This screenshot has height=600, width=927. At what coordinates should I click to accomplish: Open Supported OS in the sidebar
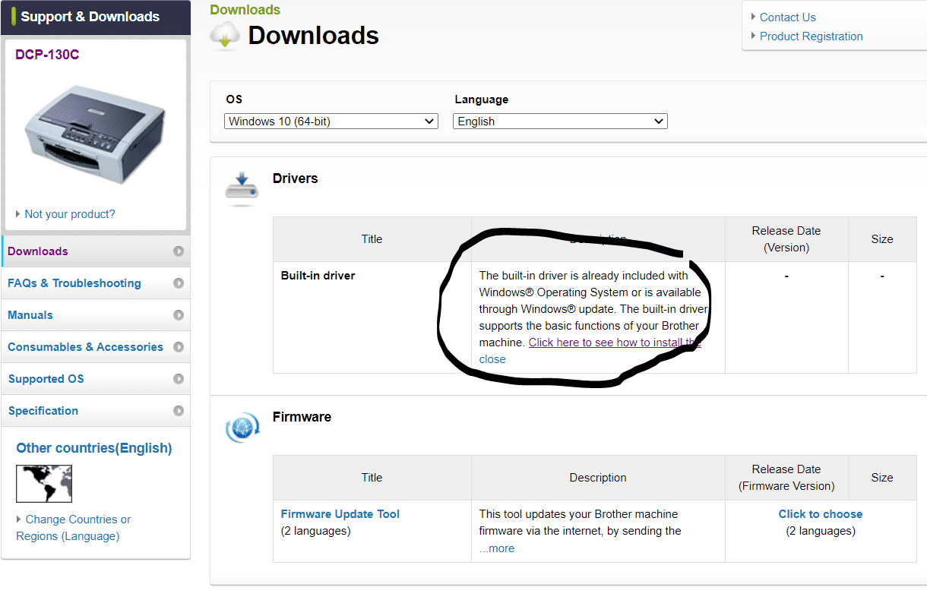[96, 379]
